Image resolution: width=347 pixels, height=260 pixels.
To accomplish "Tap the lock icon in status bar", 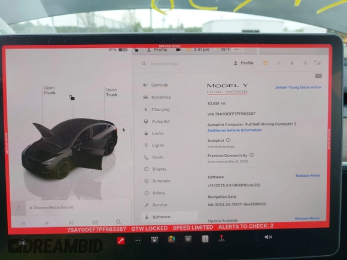I will [x=136, y=50].
